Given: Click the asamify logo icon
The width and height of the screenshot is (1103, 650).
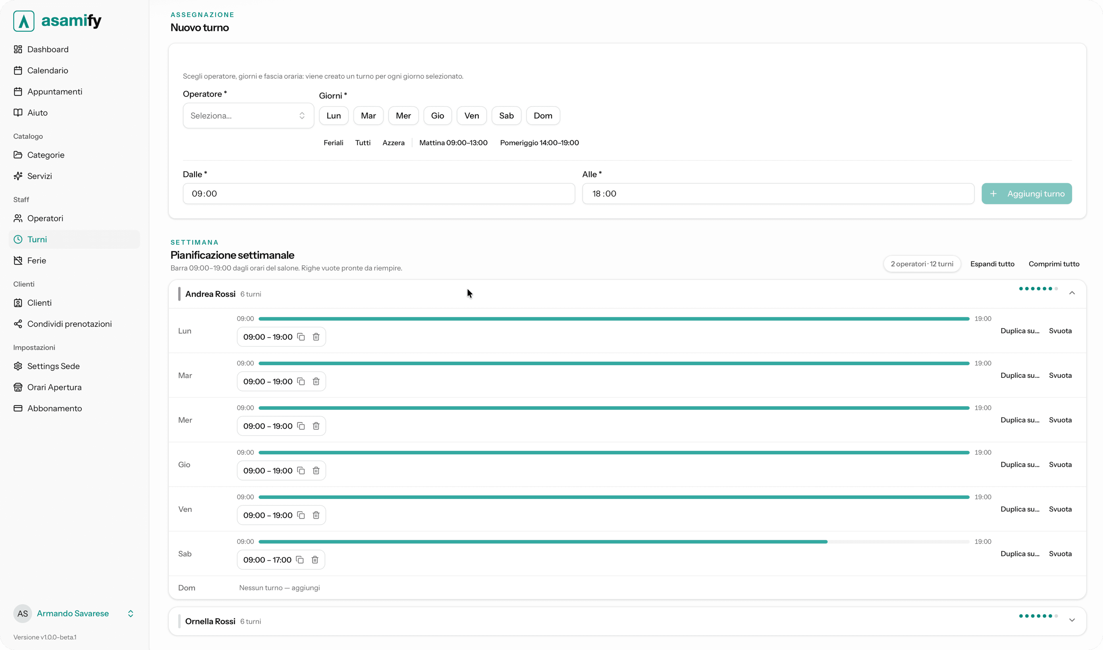Looking at the screenshot, I should tap(24, 21).
